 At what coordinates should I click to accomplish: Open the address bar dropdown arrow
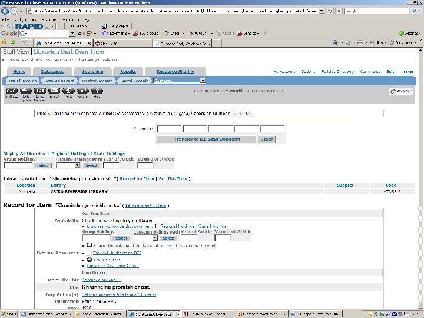tap(322, 11)
